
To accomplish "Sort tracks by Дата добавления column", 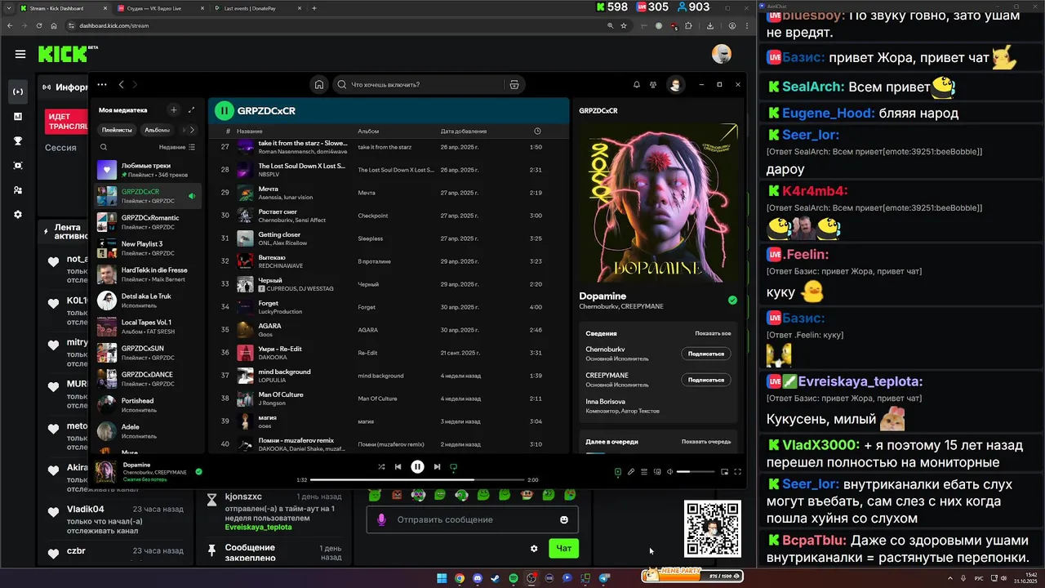I will pyautogui.click(x=464, y=131).
